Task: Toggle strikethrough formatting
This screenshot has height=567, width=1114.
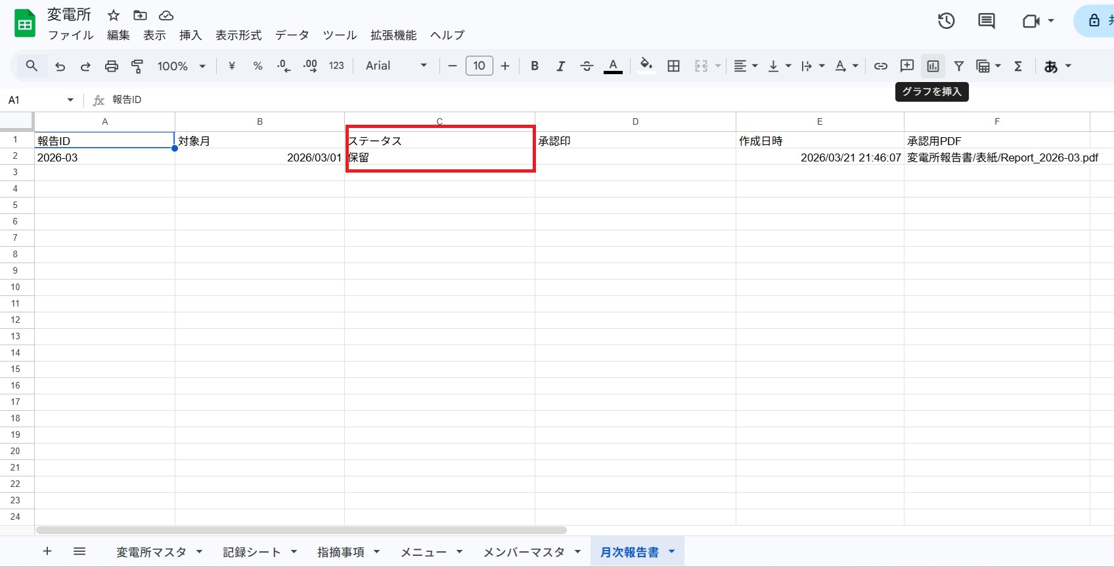Action: coord(587,66)
